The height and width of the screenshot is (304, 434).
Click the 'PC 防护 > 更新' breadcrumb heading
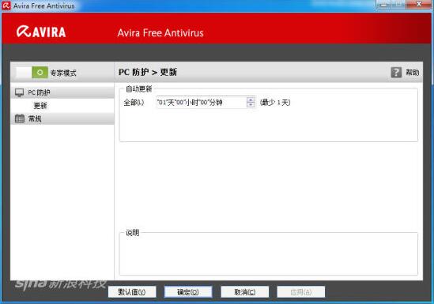tap(148, 73)
